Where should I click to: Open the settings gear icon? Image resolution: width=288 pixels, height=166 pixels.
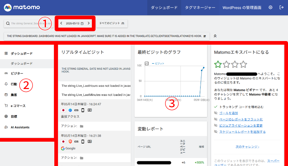point(271,7)
